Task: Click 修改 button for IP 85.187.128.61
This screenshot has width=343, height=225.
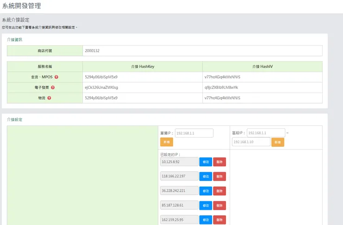Action: tap(206, 206)
